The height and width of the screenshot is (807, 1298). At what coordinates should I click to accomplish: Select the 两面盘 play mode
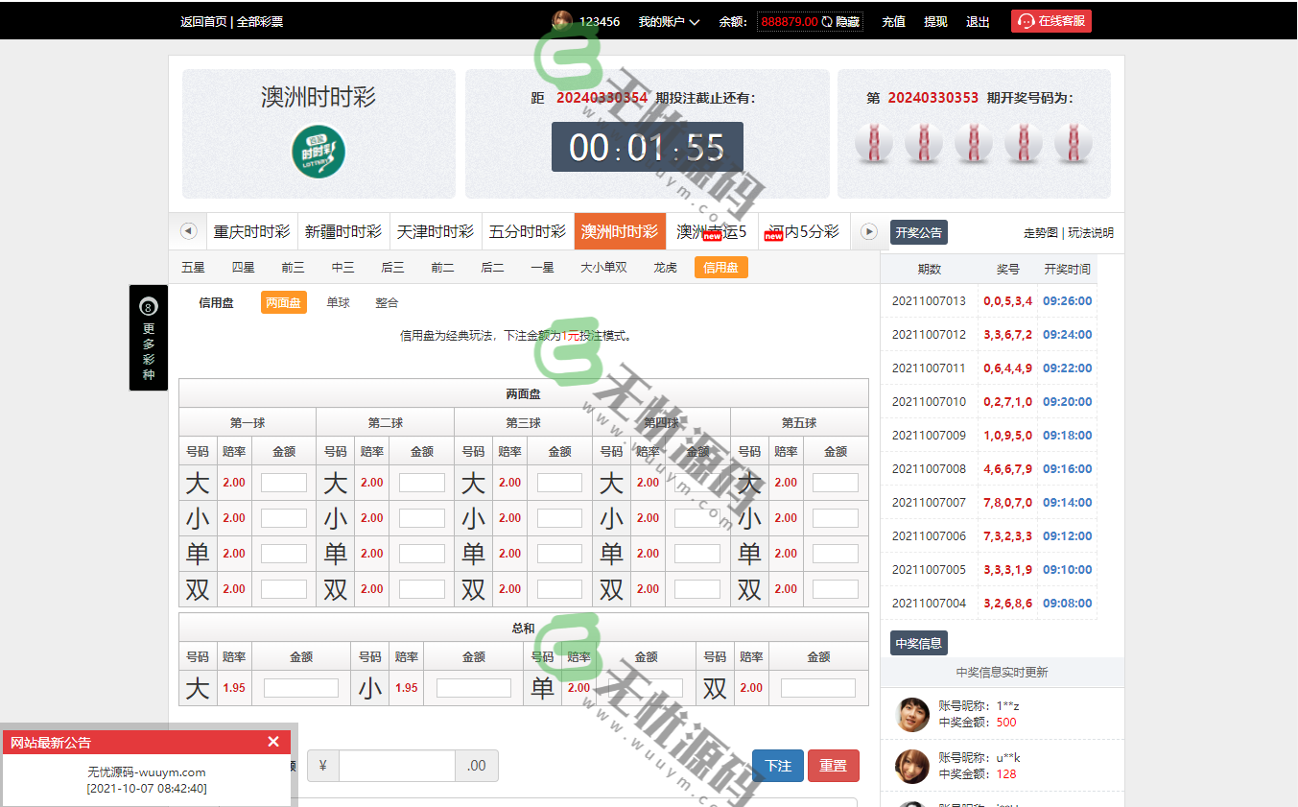[x=283, y=303]
